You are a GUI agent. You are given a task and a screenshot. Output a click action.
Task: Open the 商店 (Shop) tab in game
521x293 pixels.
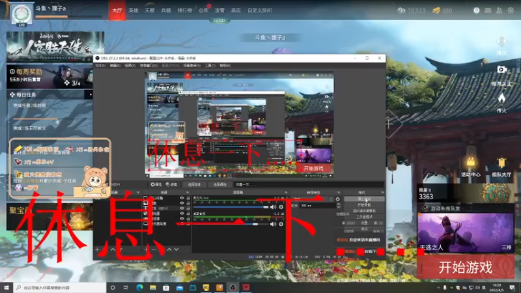pos(236,10)
